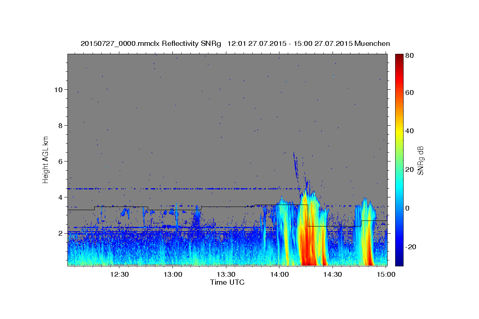The height and width of the screenshot is (319, 479).
Task: Click the 12:30 time tick label
Action: pyautogui.click(x=119, y=274)
